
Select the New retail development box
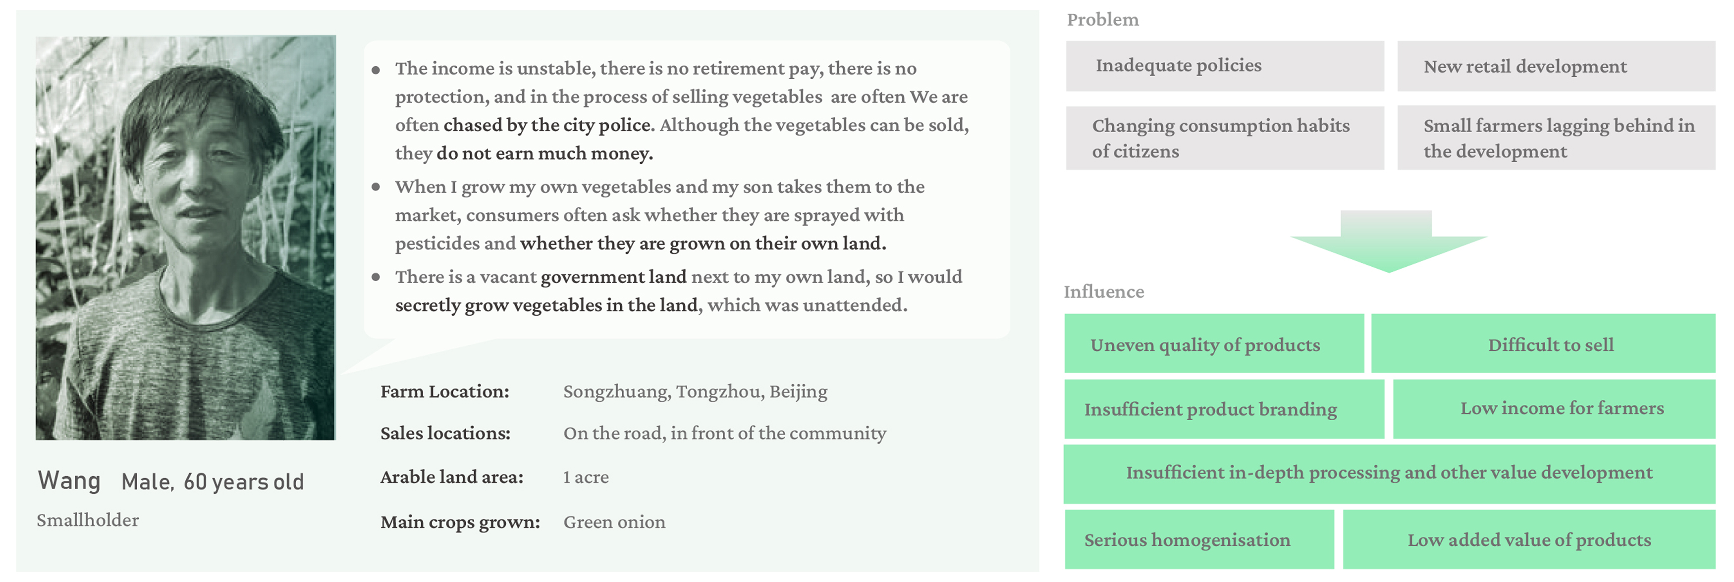coord(1556,66)
